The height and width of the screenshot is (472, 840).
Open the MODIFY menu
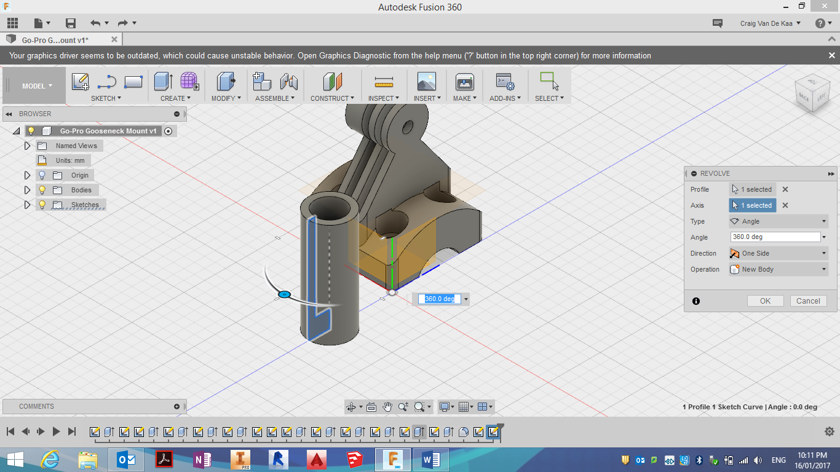point(226,98)
